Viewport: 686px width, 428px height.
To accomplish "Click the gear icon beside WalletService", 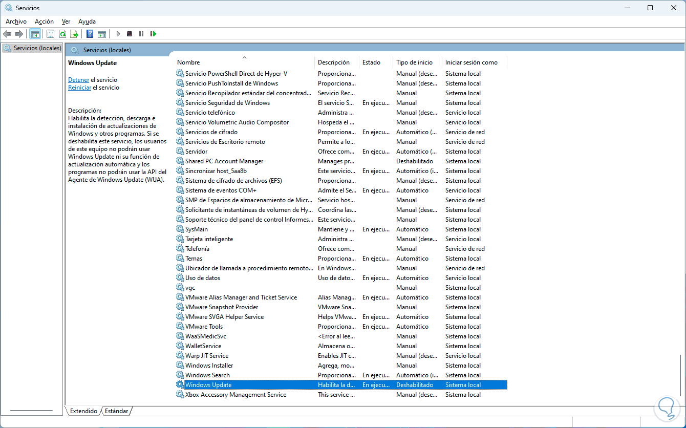I will point(180,346).
